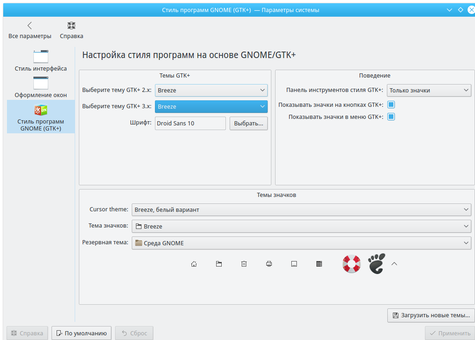475x340 pixels.
Task: Click the Шрифт: label
Action: pos(141,123)
